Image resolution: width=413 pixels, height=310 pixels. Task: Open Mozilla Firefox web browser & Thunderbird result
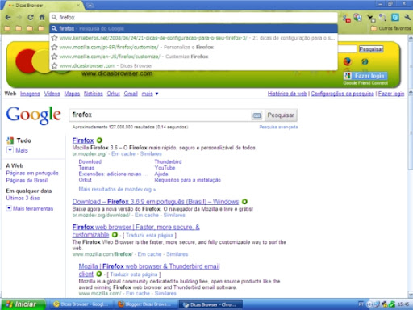coord(149,270)
